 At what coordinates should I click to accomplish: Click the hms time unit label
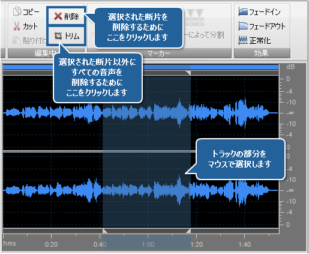tap(10, 244)
